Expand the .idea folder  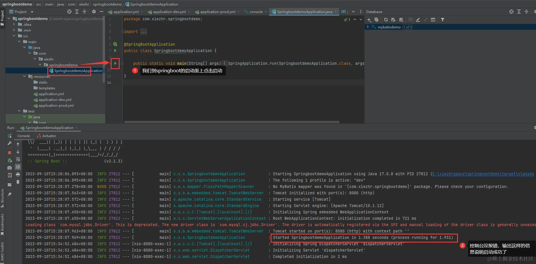click(x=14, y=24)
